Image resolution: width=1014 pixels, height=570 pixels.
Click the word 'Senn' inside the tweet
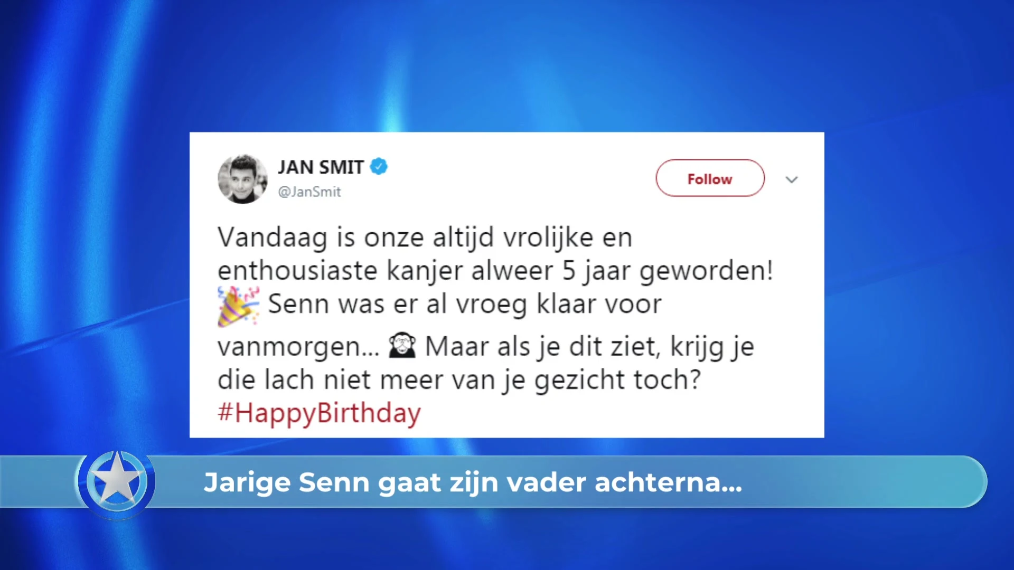click(298, 304)
